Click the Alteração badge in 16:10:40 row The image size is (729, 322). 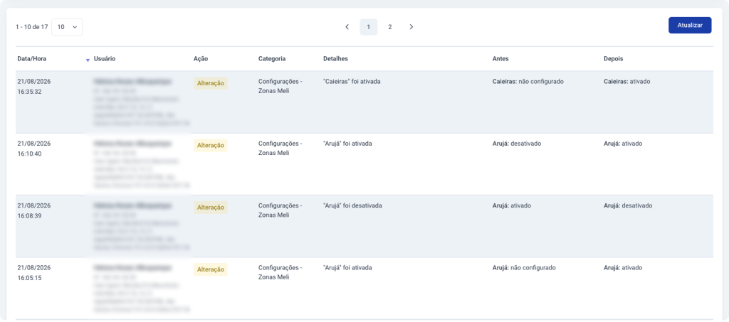tap(211, 145)
